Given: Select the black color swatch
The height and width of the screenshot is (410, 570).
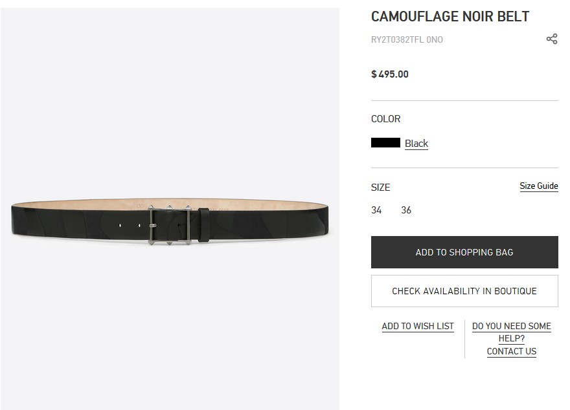Looking at the screenshot, I should [385, 143].
